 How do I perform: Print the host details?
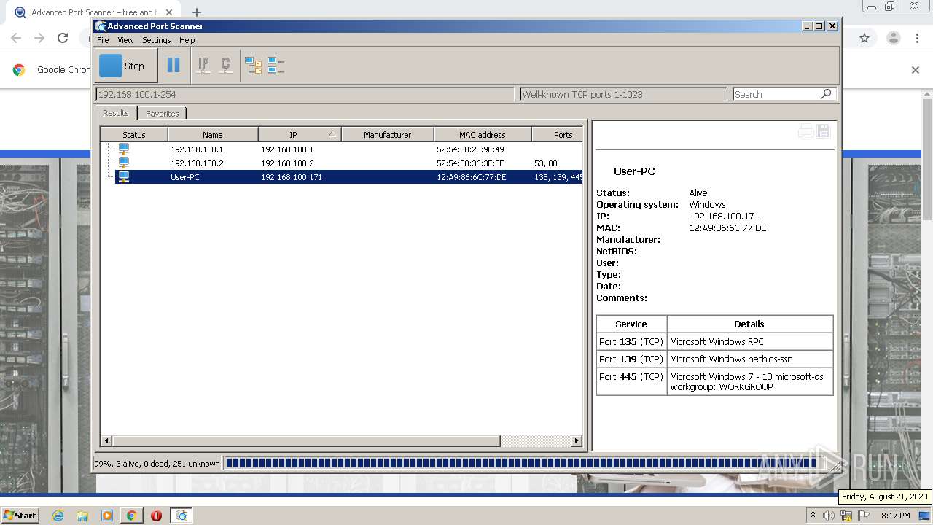pos(805,132)
